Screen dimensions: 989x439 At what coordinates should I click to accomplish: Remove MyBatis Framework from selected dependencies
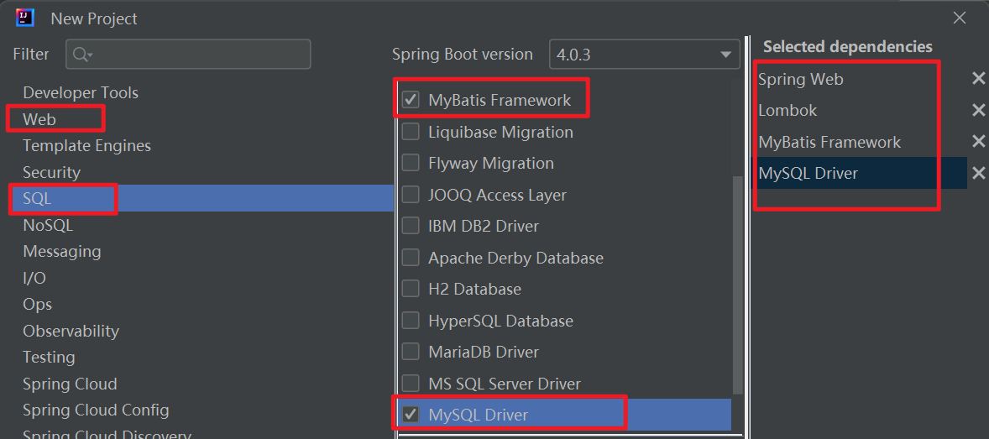point(978,141)
